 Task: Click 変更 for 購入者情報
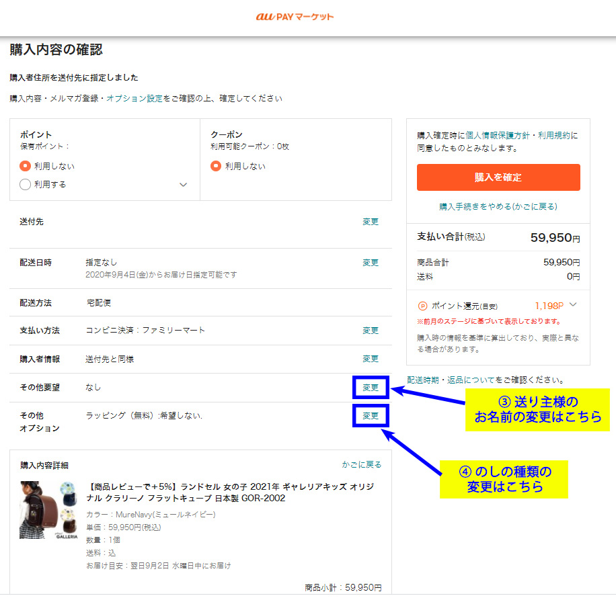[x=371, y=359]
